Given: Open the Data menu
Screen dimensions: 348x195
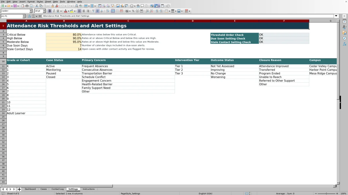Looking at the screenshot, I should click(55, 2).
